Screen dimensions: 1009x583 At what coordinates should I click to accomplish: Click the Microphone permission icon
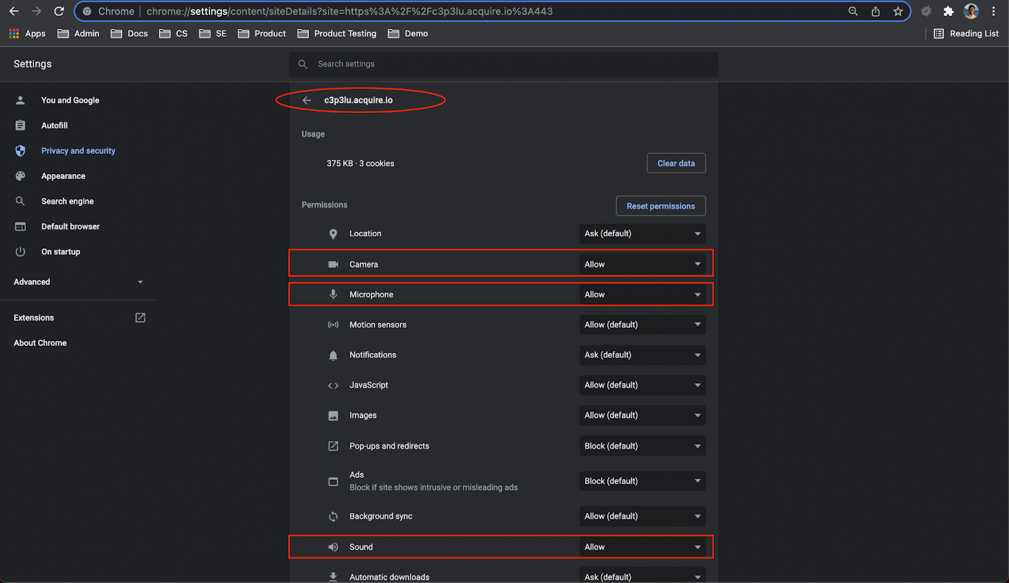click(x=333, y=294)
